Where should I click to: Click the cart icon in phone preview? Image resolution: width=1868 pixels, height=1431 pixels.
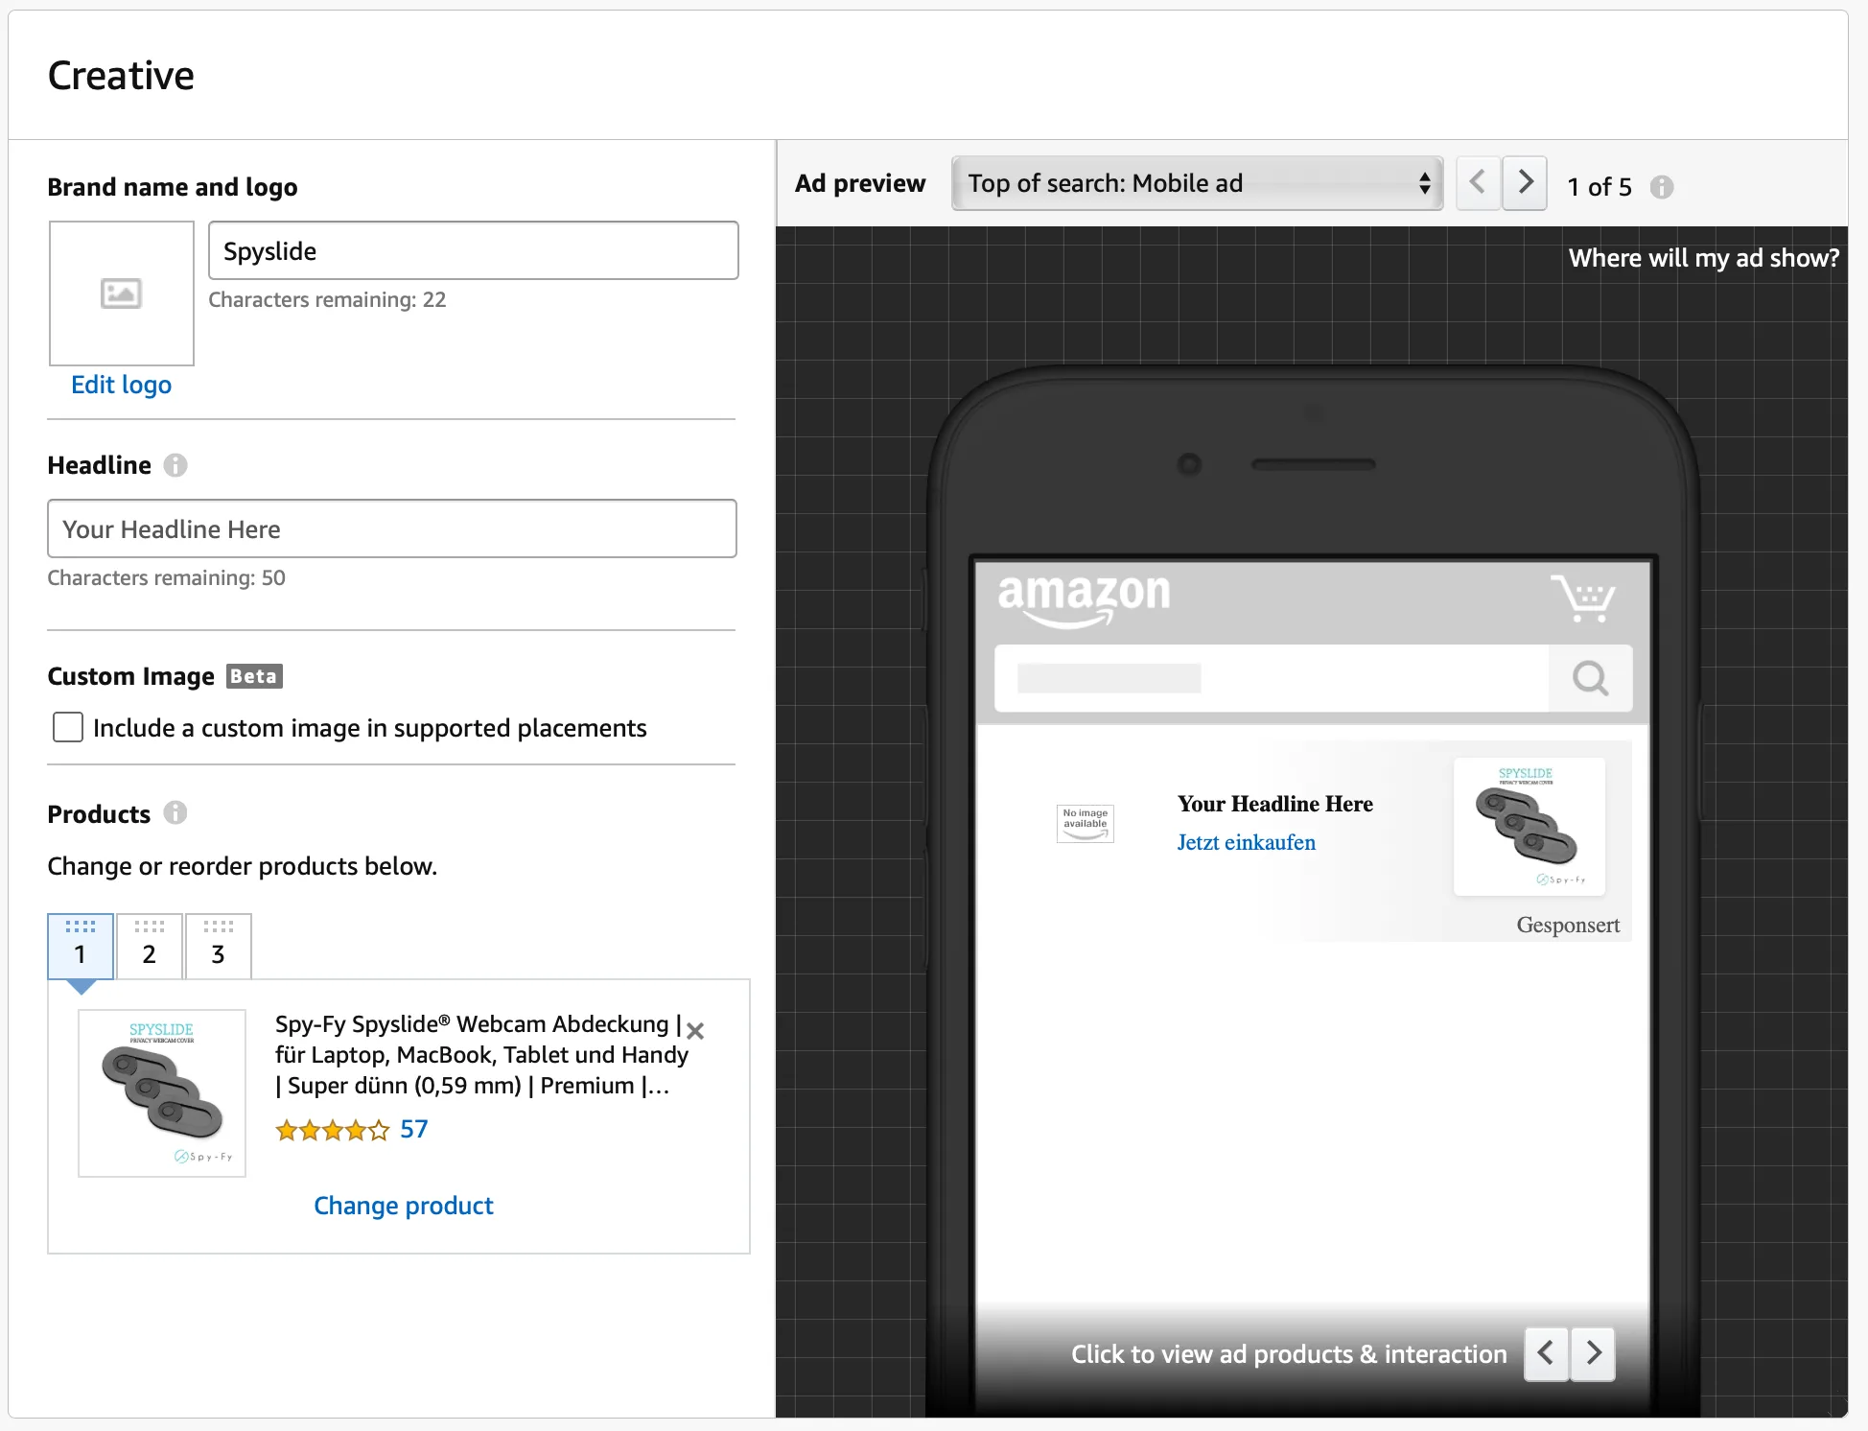tap(1583, 598)
